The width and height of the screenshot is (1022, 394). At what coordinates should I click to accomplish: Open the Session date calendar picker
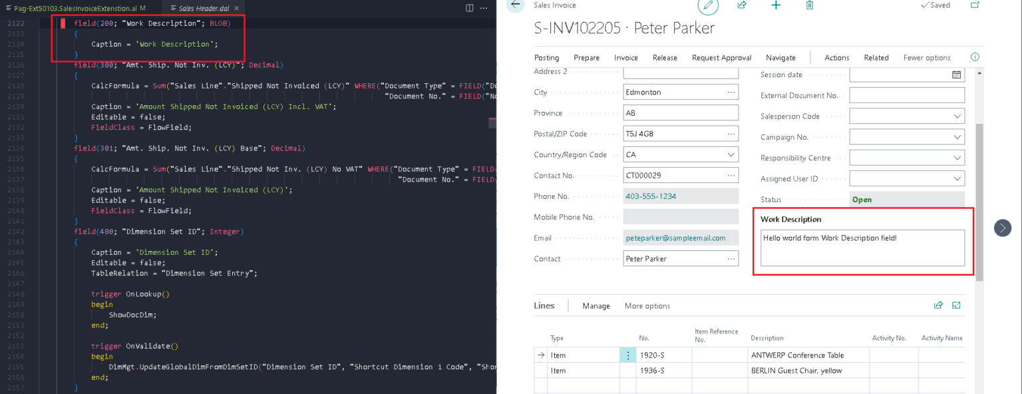[x=956, y=75]
